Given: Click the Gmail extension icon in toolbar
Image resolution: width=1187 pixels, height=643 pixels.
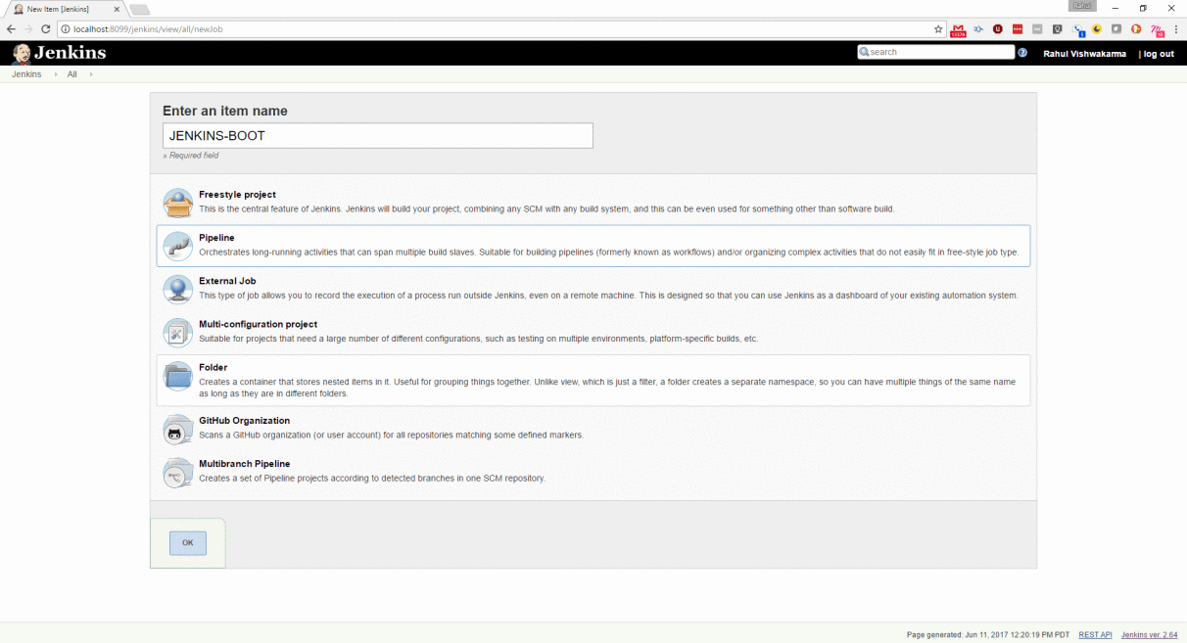Looking at the screenshot, I should (x=958, y=29).
